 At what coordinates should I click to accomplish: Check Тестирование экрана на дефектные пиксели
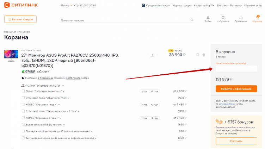tap(23, 138)
